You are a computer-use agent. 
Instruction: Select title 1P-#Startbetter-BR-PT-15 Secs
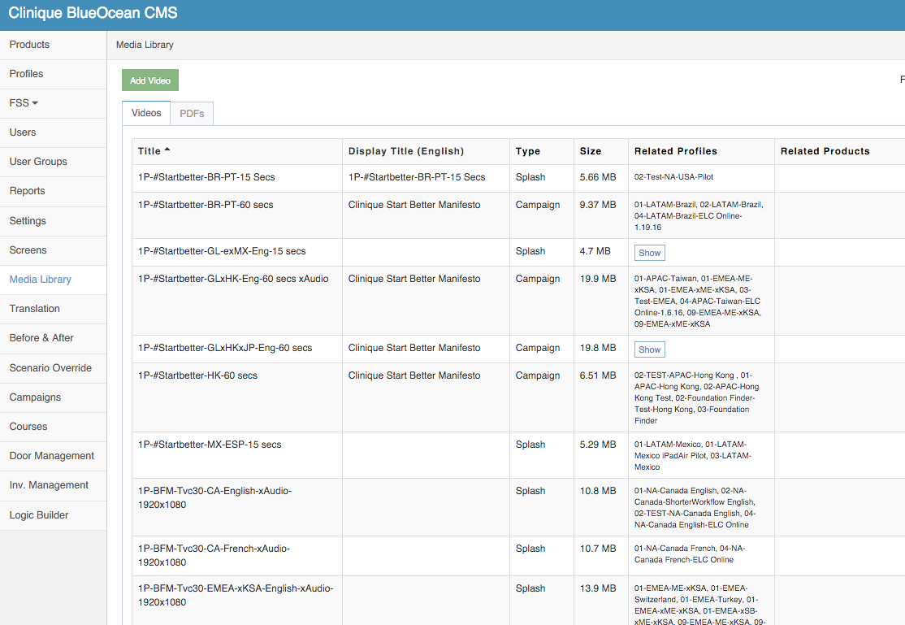[x=206, y=177]
